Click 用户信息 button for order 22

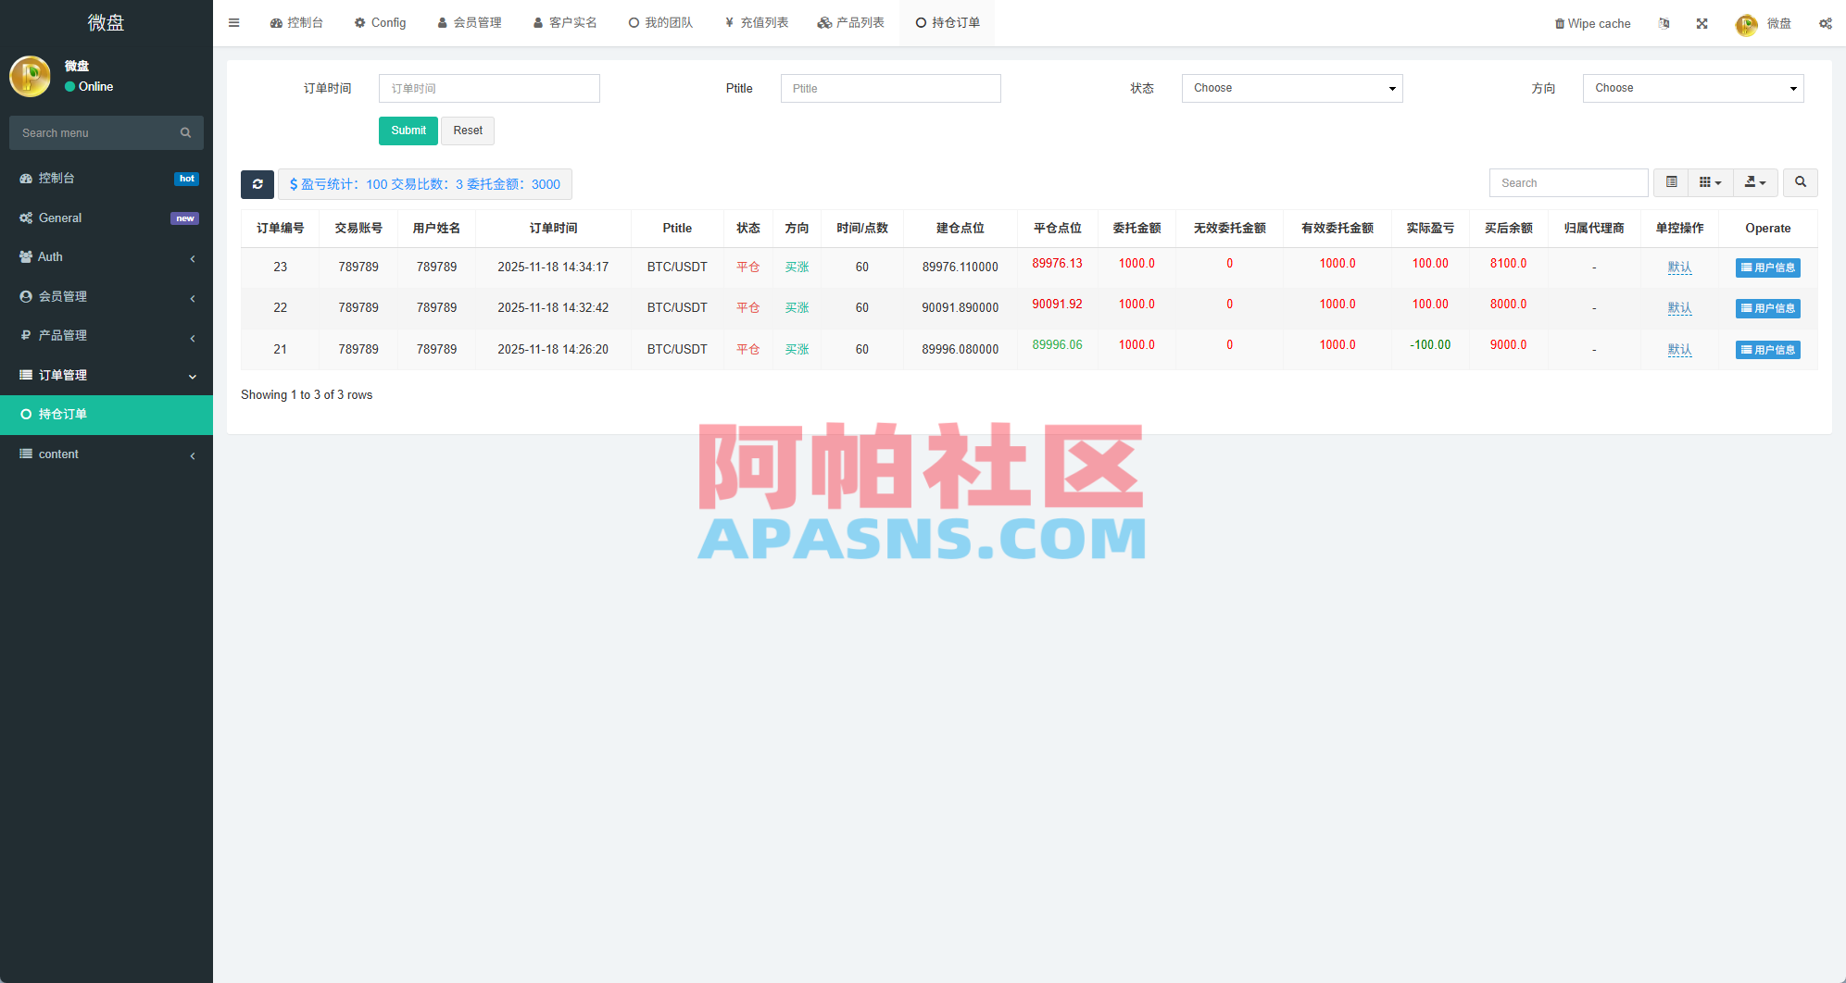(1767, 308)
